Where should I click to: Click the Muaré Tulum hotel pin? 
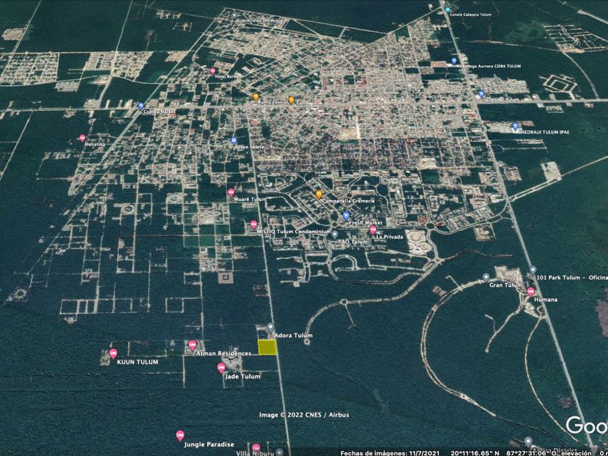(231, 193)
